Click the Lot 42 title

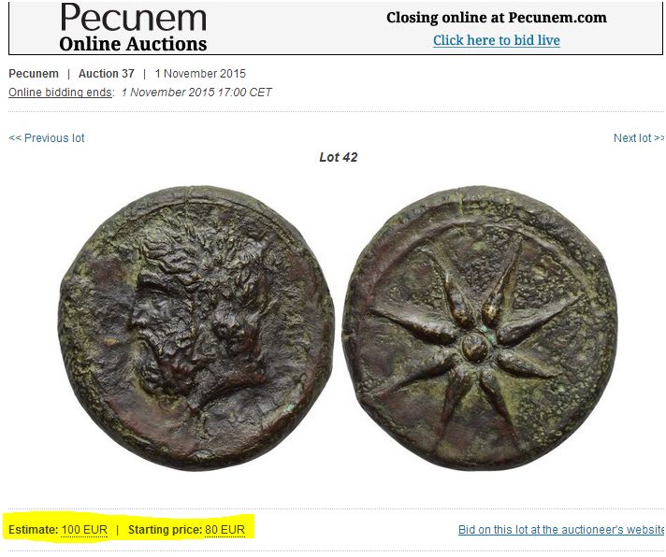[x=338, y=157]
